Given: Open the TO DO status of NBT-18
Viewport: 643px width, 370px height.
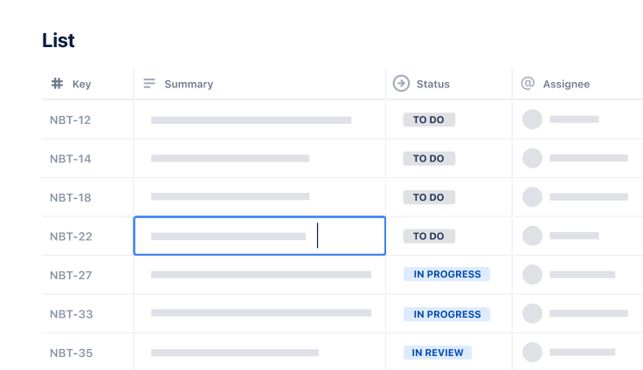Looking at the screenshot, I should tap(428, 197).
